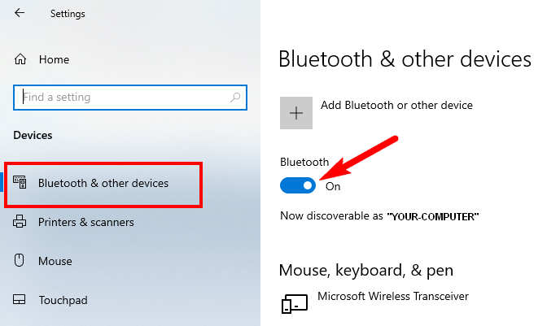Open the Home settings page label
547x326 pixels.
(x=54, y=59)
